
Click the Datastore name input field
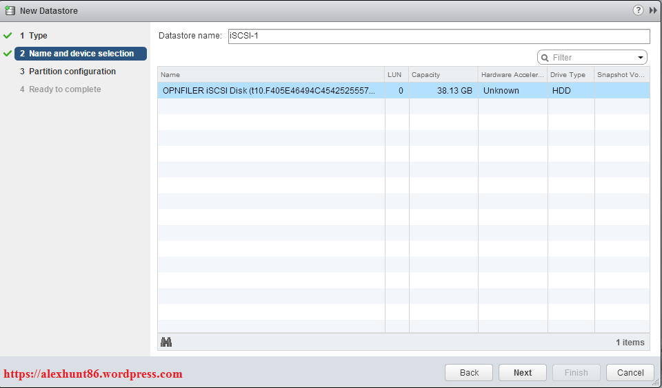coord(439,36)
